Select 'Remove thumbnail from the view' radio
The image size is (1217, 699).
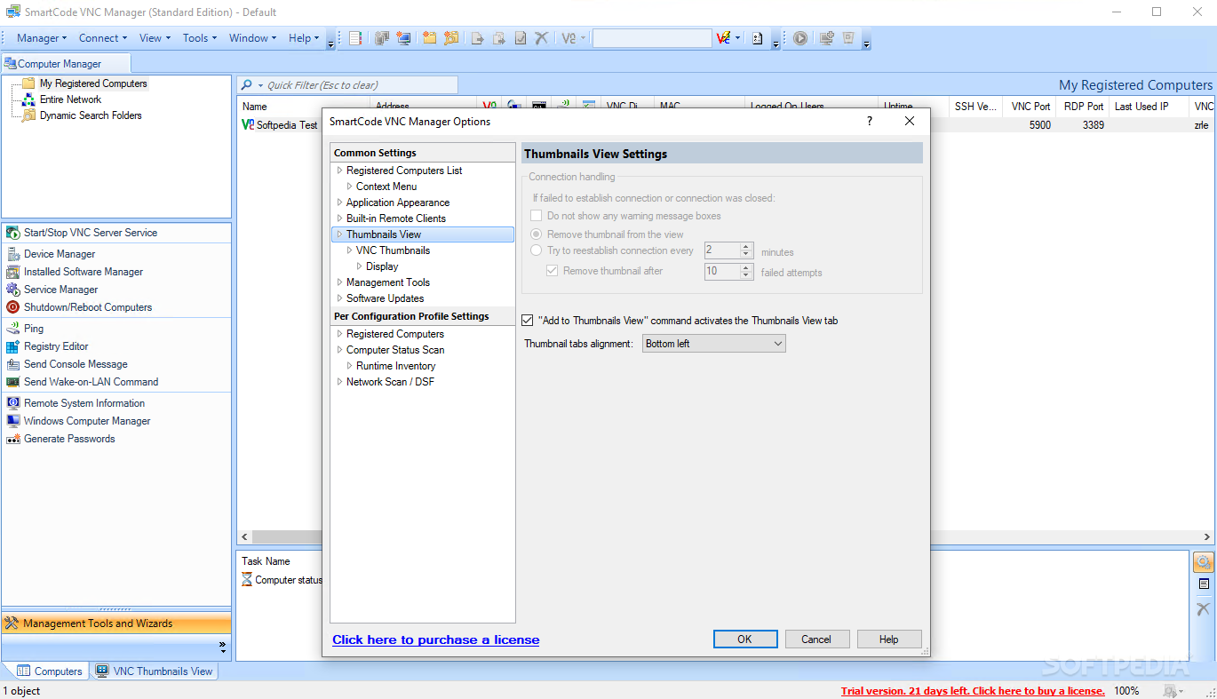tap(536, 234)
